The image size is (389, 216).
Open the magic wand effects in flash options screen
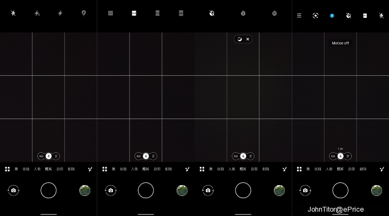90,169
